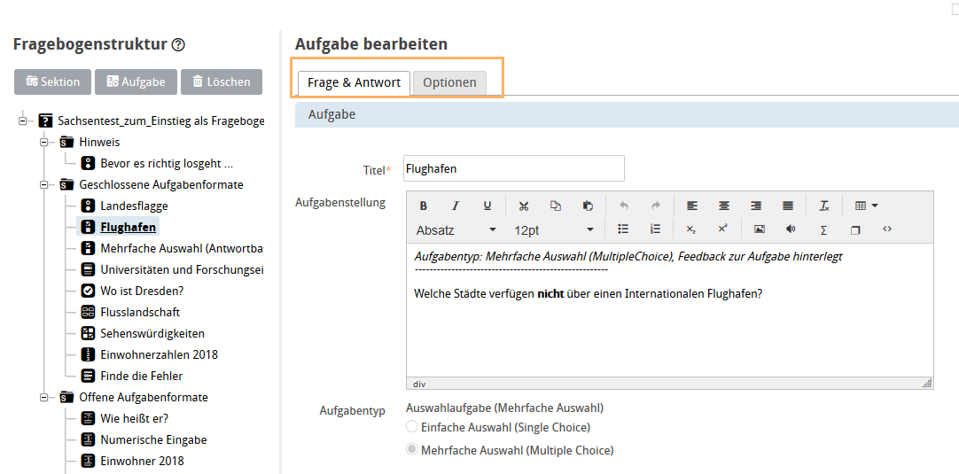Click the Aufgabe section header bar

coord(627,114)
